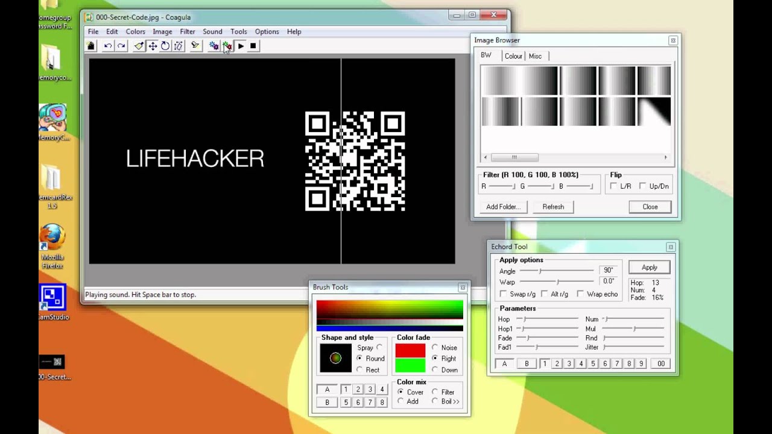Viewport: 772px width, 434px height.
Task: Click the new image toolbar icon
Action: 91,46
